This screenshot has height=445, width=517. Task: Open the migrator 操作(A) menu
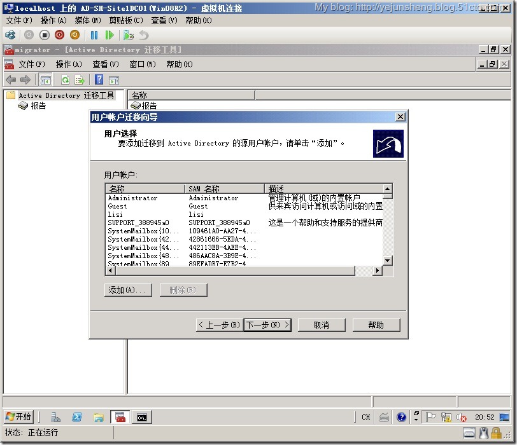click(69, 64)
